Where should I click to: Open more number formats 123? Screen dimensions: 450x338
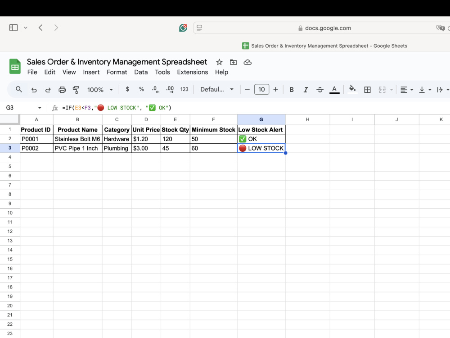184,89
